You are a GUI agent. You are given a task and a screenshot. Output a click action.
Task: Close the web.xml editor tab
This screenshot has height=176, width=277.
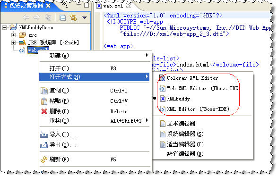pos(128,6)
